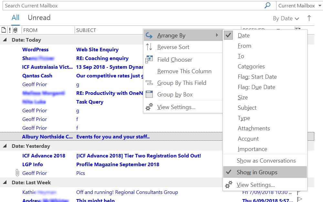Click the Icon column header
Screen dimensions: 323x202
[x=4, y=30]
